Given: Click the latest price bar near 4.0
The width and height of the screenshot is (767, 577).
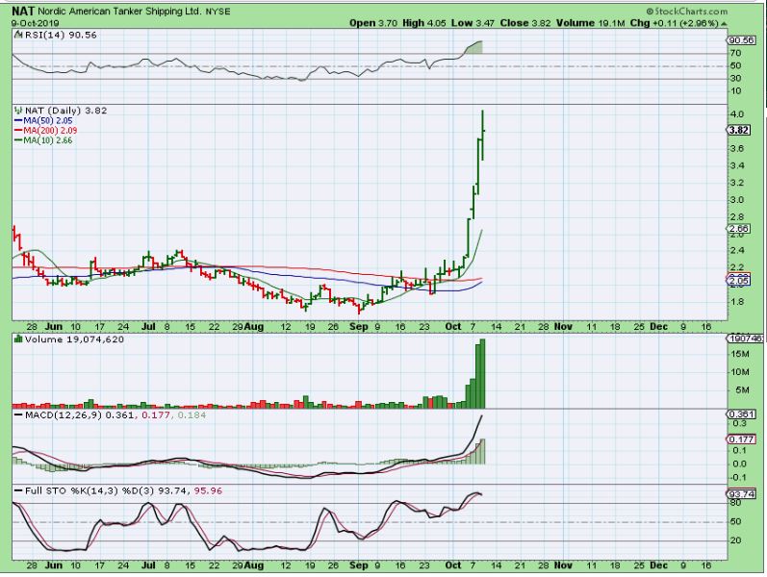Looking at the screenshot, I should pyautogui.click(x=482, y=135).
